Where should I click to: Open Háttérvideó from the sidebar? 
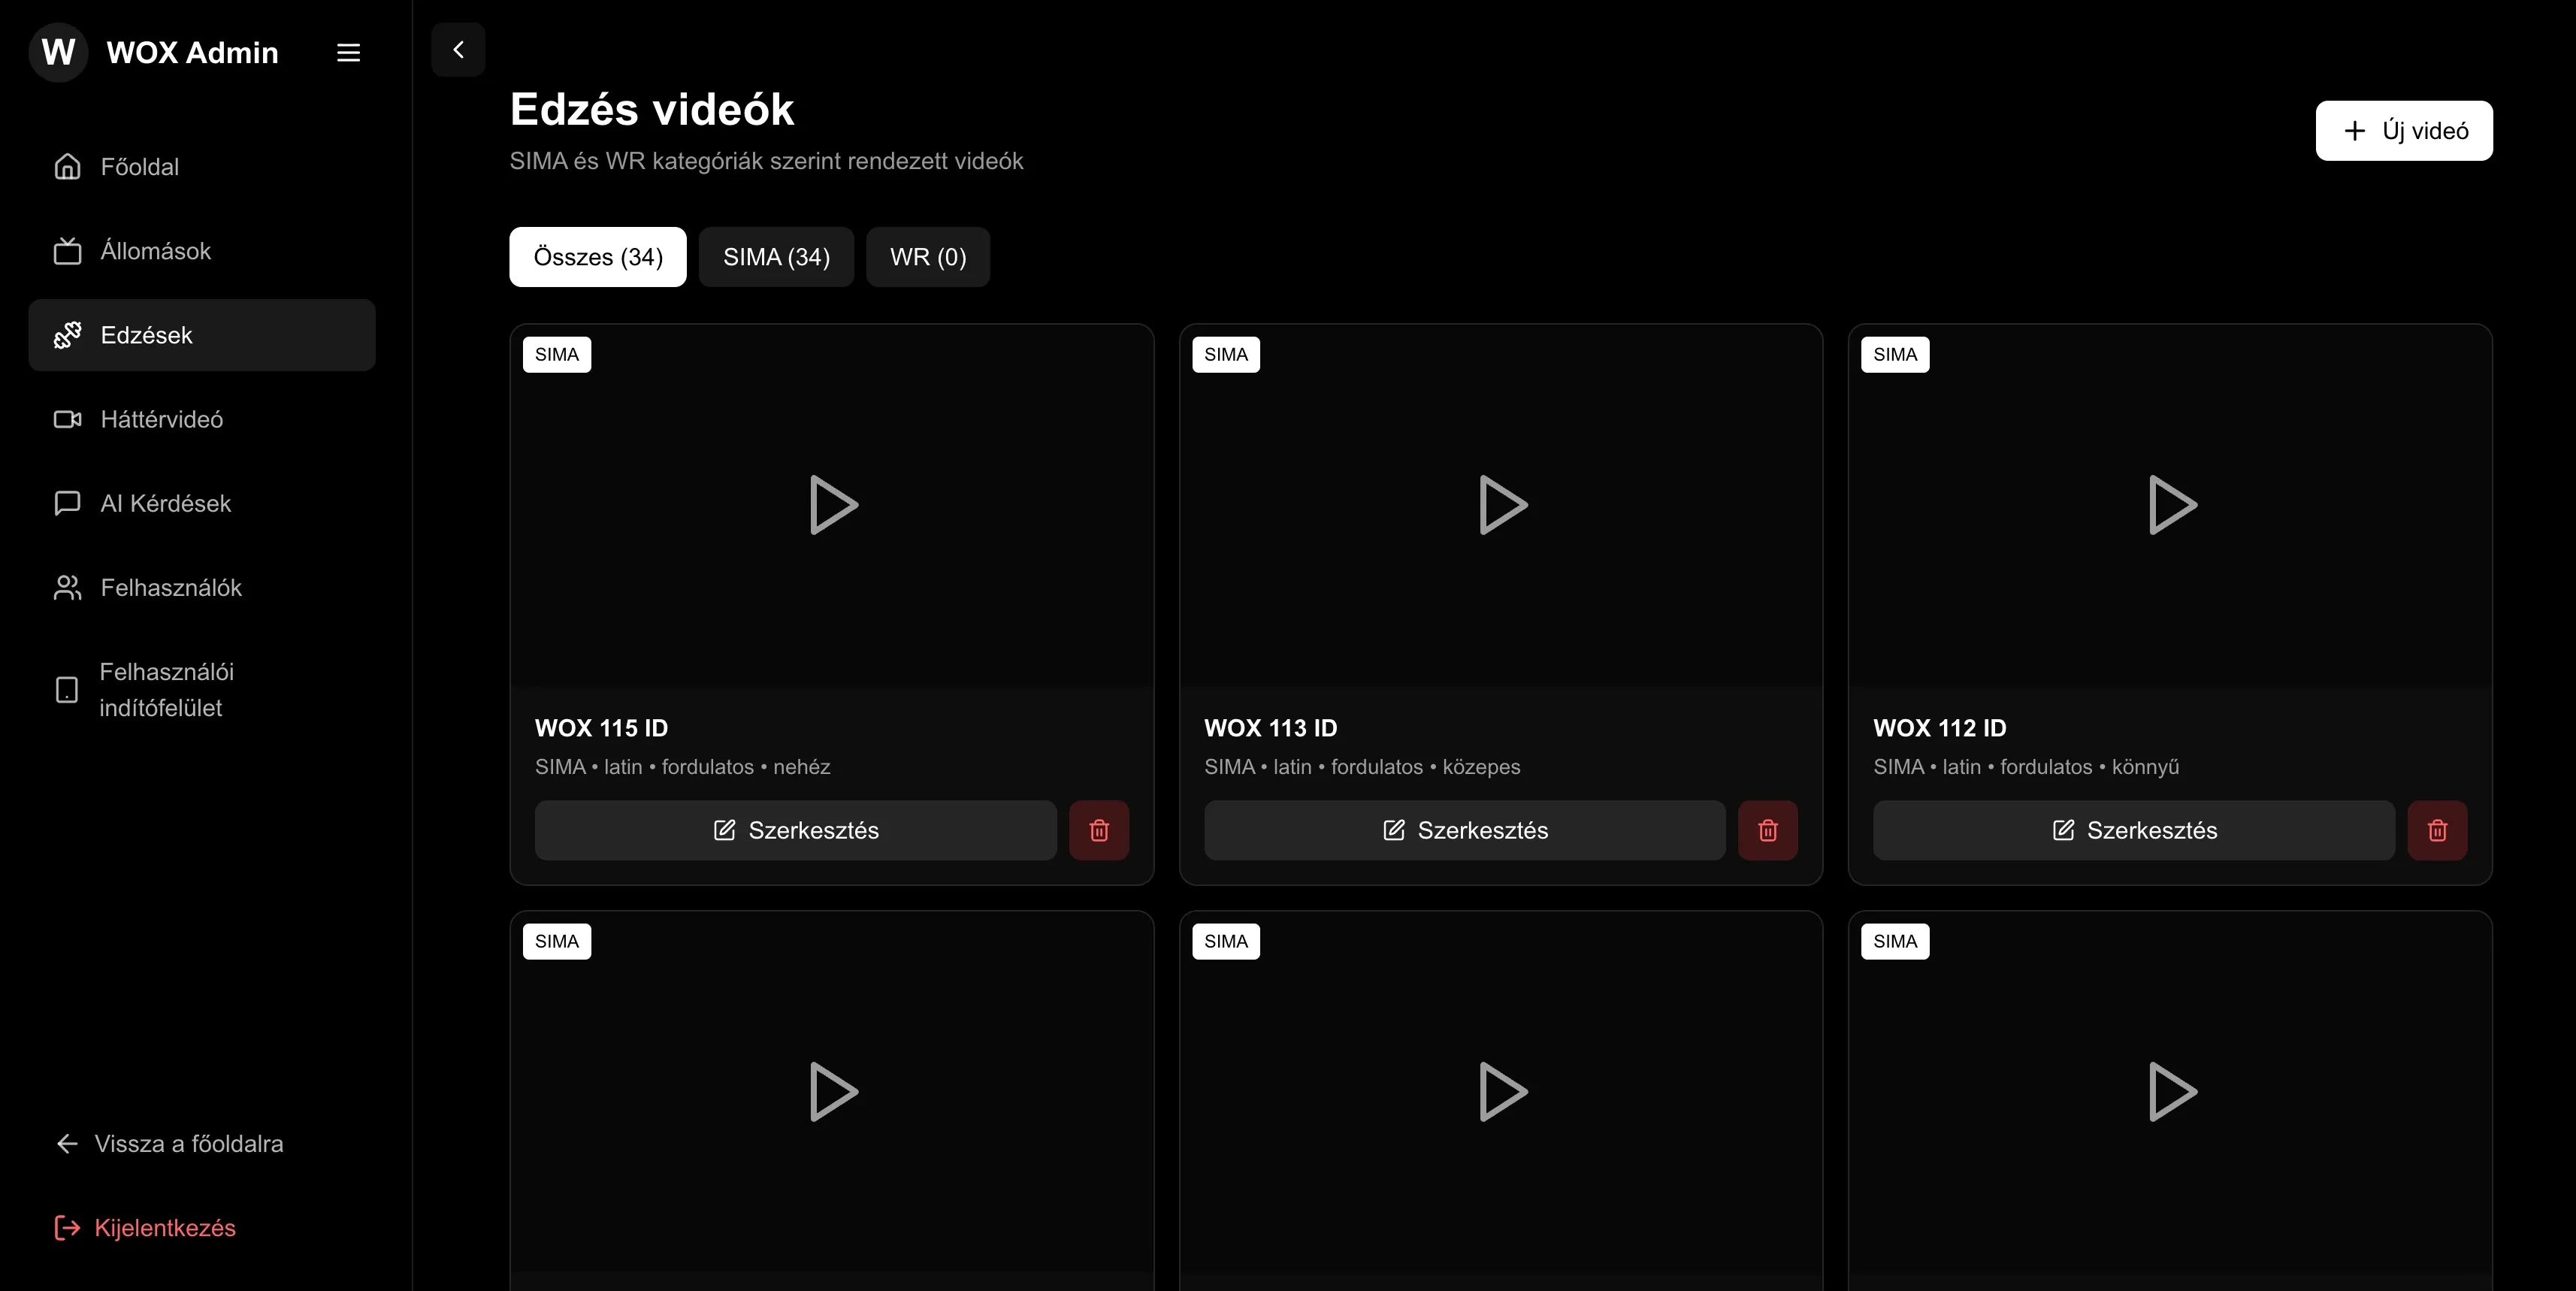point(202,419)
